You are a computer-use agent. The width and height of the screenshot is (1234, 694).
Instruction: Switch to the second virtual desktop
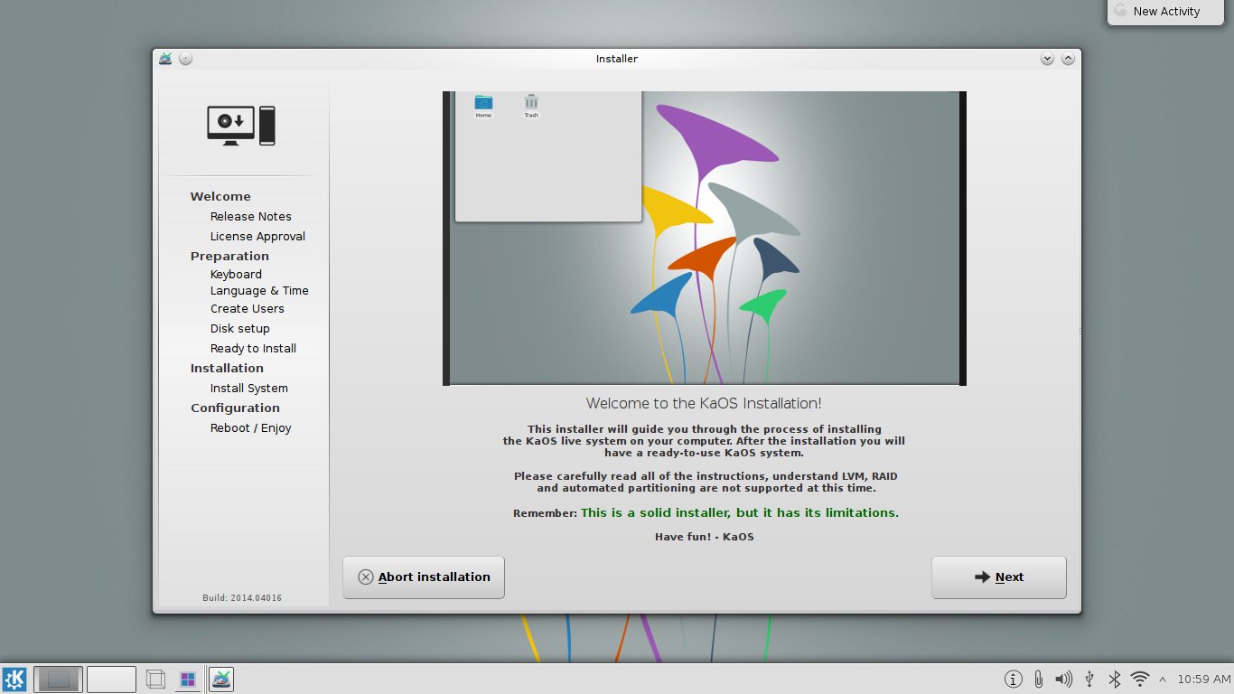click(111, 680)
